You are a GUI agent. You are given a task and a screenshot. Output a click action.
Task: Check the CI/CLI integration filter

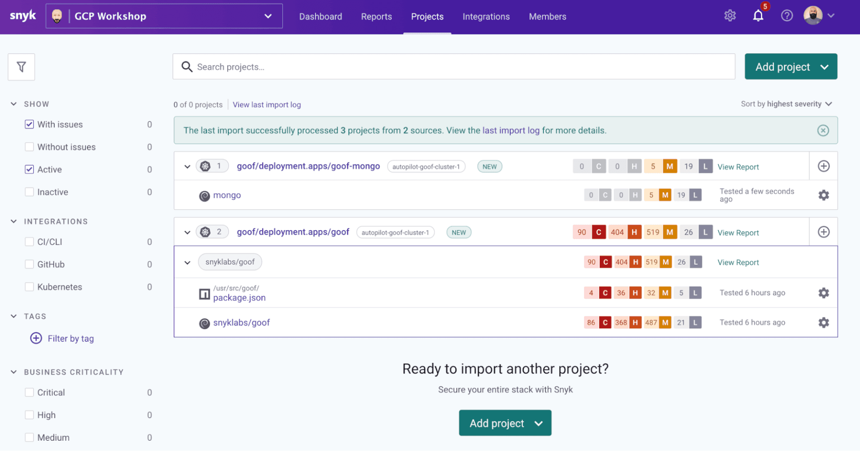pos(29,242)
